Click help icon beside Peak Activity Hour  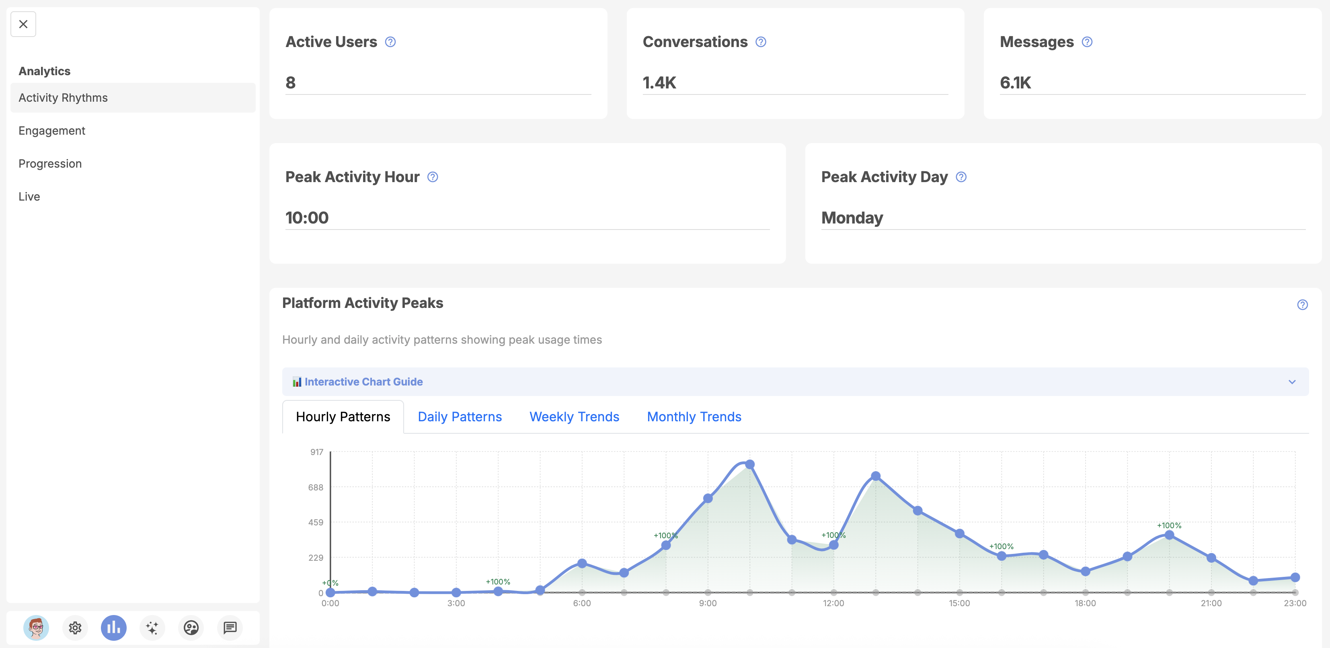click(433, 177)
